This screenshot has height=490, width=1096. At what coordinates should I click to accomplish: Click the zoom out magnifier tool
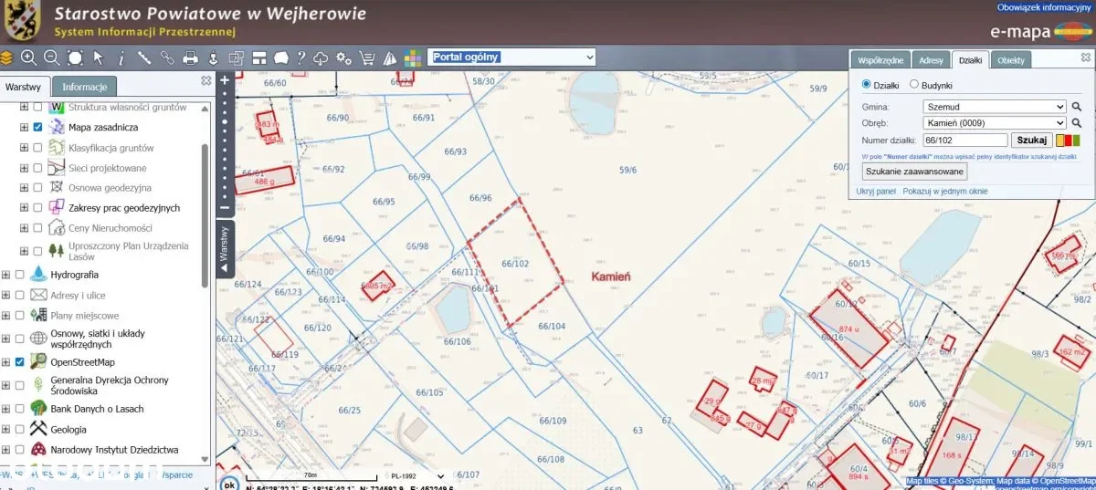click(51, 57)
